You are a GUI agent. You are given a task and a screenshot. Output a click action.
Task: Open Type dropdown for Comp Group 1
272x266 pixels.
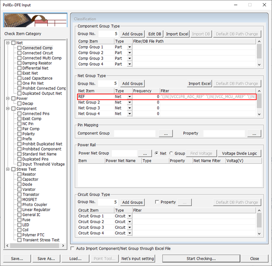(x=129, y=47)
